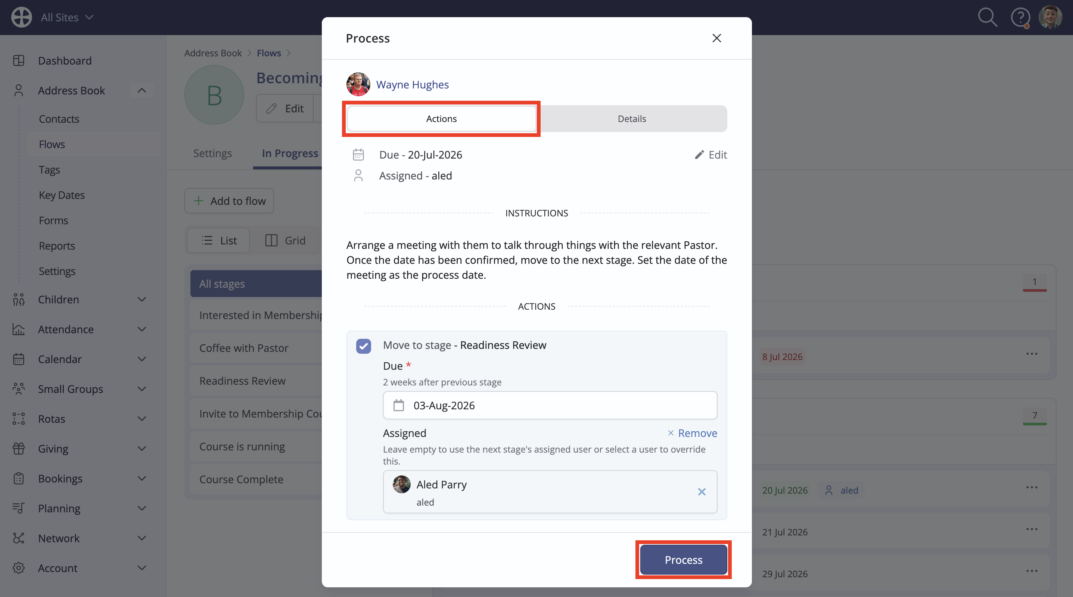The height and width of the screenshot is (597, 1073).
Task: Click the Process button
Action: 684,560
